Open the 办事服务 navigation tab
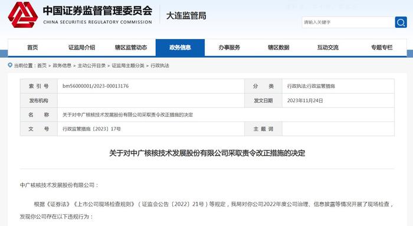Screen dimensions: 413x226 coord(229,48)
